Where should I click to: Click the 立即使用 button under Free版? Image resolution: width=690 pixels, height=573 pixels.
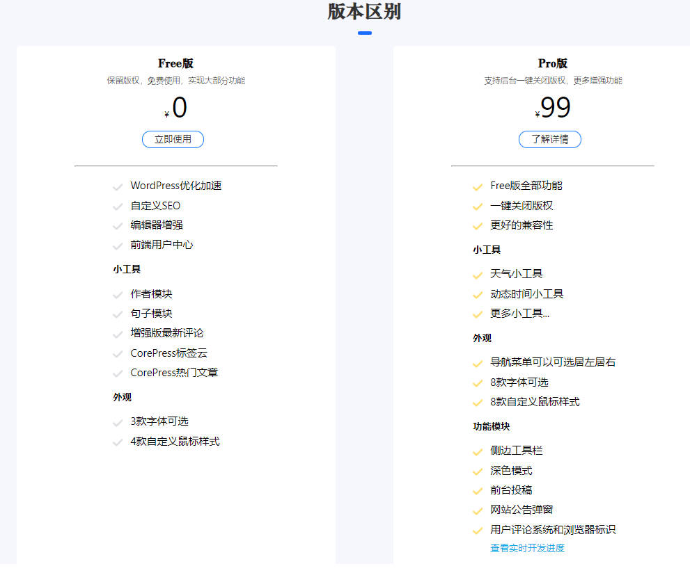pos(173,139)
